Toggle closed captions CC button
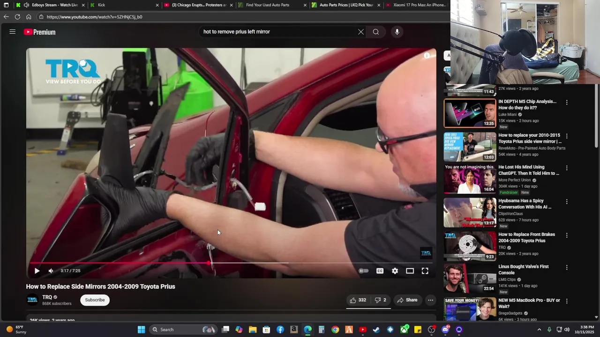The height and width of the screenshot is (337, 600). [380, 271]
